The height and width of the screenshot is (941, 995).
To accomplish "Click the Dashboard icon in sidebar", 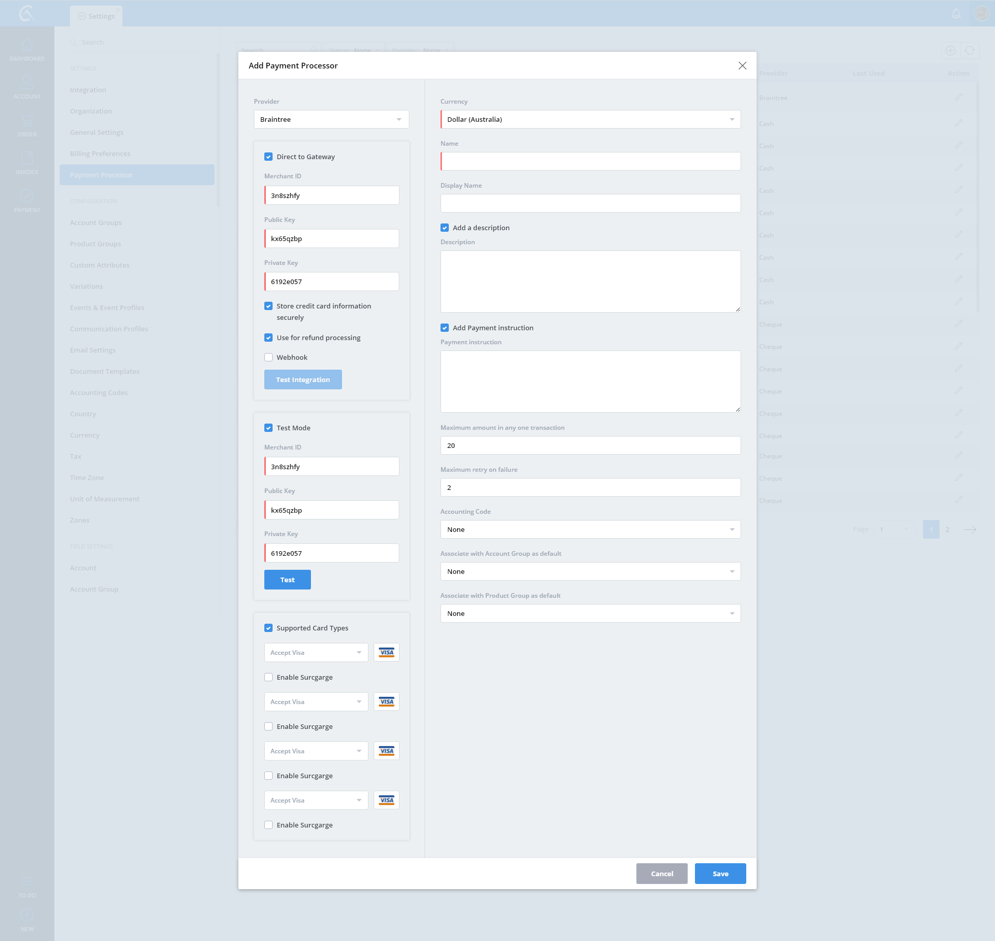I will coord(27,46).
